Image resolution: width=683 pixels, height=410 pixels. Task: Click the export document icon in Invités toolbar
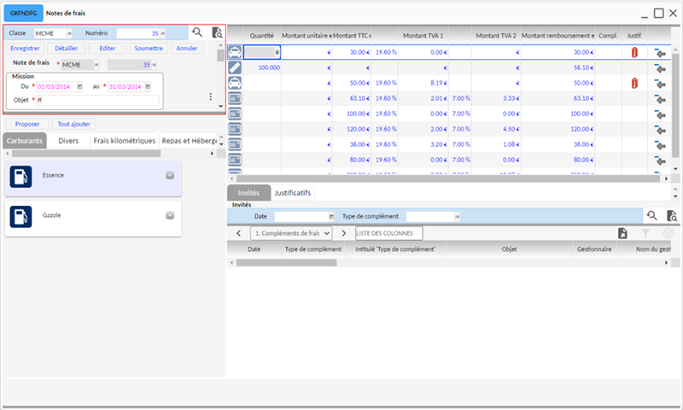coord(622,233)
